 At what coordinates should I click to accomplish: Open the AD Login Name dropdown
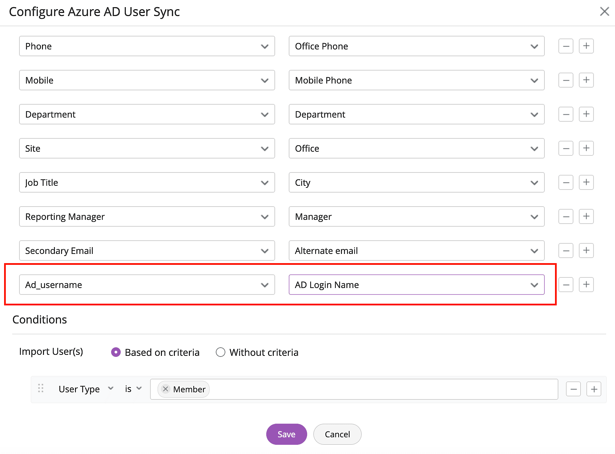416,285
